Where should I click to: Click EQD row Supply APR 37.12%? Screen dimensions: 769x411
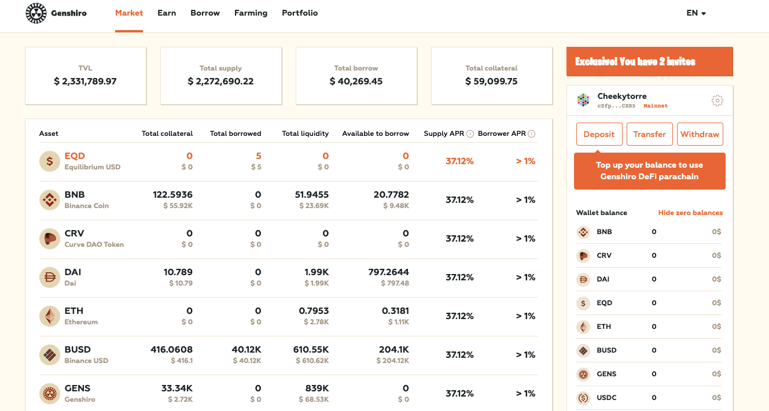[460, 161]
